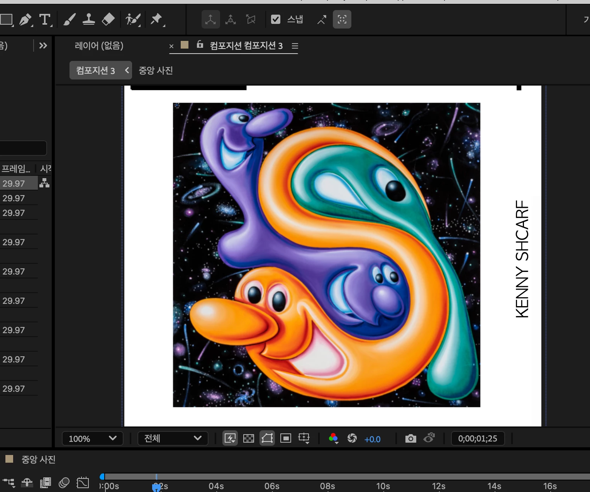The image size is (590, 492).
Task: Select the Roto Brush tool
Action: [133, 19]
